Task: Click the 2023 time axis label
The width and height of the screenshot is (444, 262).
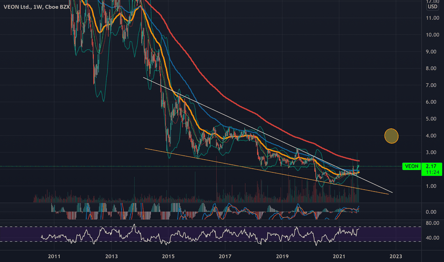Action: click(x=395, y=256)
